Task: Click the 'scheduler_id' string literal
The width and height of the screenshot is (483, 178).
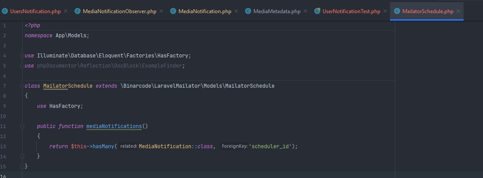Action: click(x=270, y=146)
